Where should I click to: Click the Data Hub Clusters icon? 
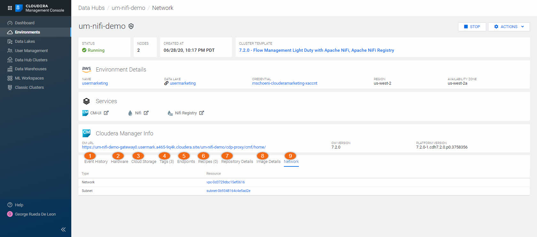tap(10, 60)
